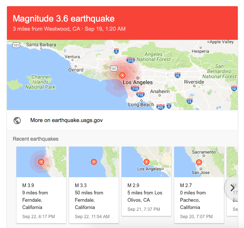The height and width of the screenshot is (228, 244).
Task: Show next recent earthquakes with right arrow
Action: coord(232,188)
